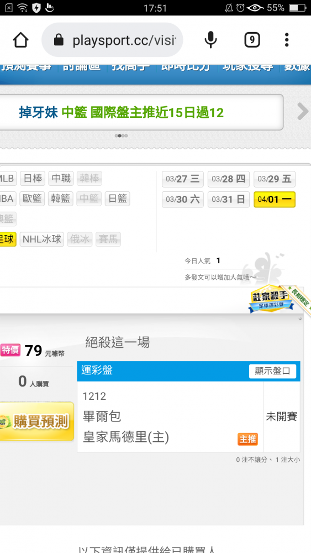Tap the microphone voice search icon
The width and height of the screenshot is (311, 553).
[x=210, y=40]
